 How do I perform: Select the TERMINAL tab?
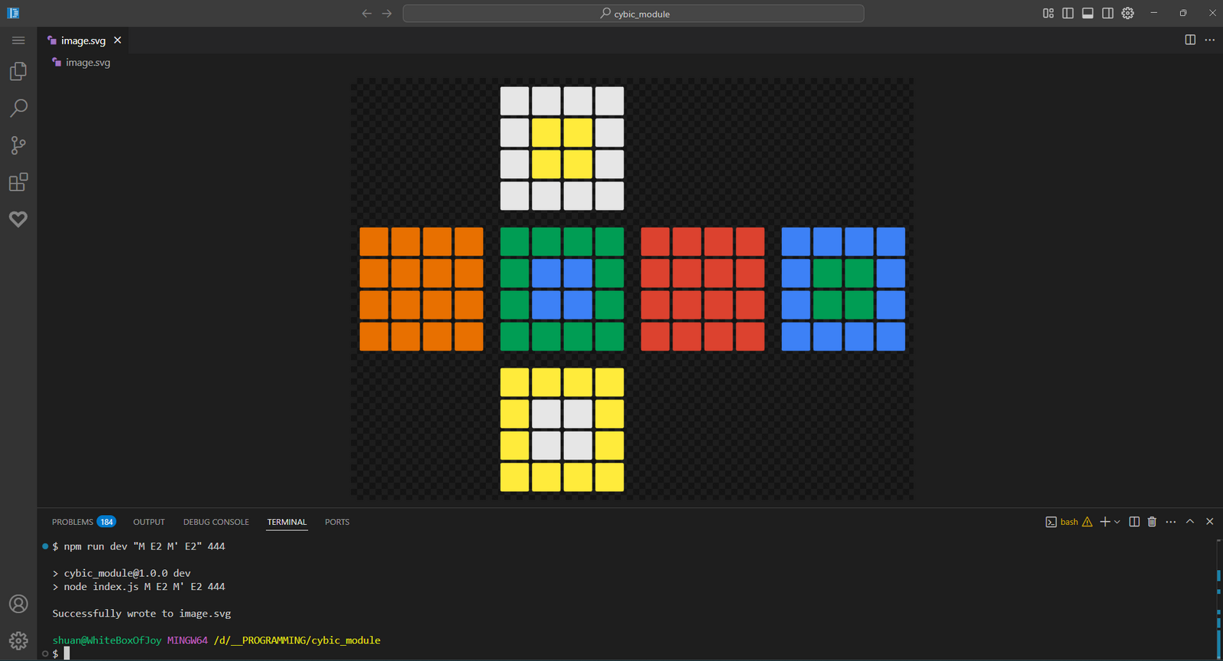click(x=287, y=522)
